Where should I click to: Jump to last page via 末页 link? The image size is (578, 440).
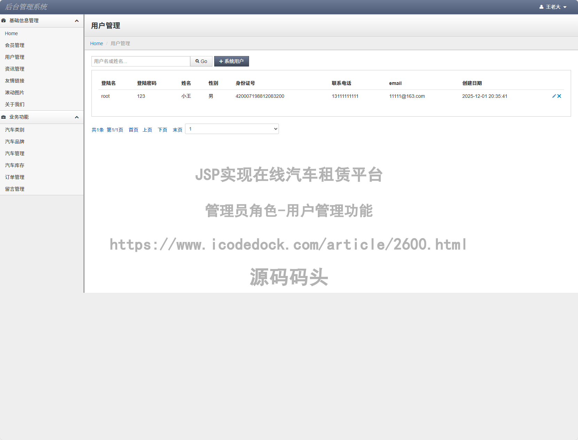coord(177,129)
